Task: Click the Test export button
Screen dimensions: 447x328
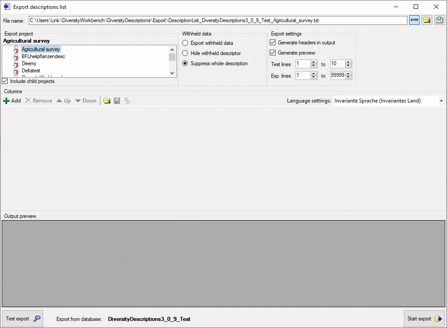Action: coord(23,319)
